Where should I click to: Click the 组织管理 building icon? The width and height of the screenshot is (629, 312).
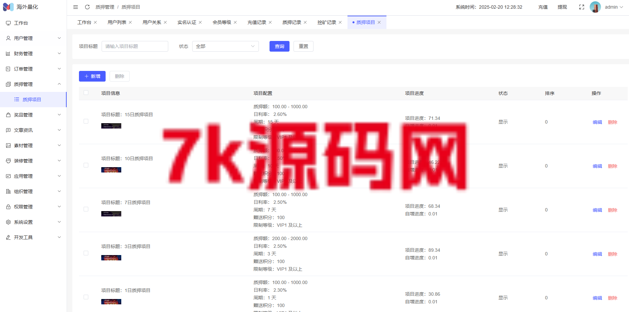[8, 191]
